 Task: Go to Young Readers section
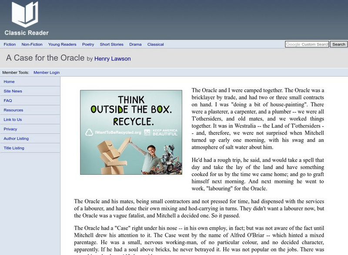tap(62, 44)
